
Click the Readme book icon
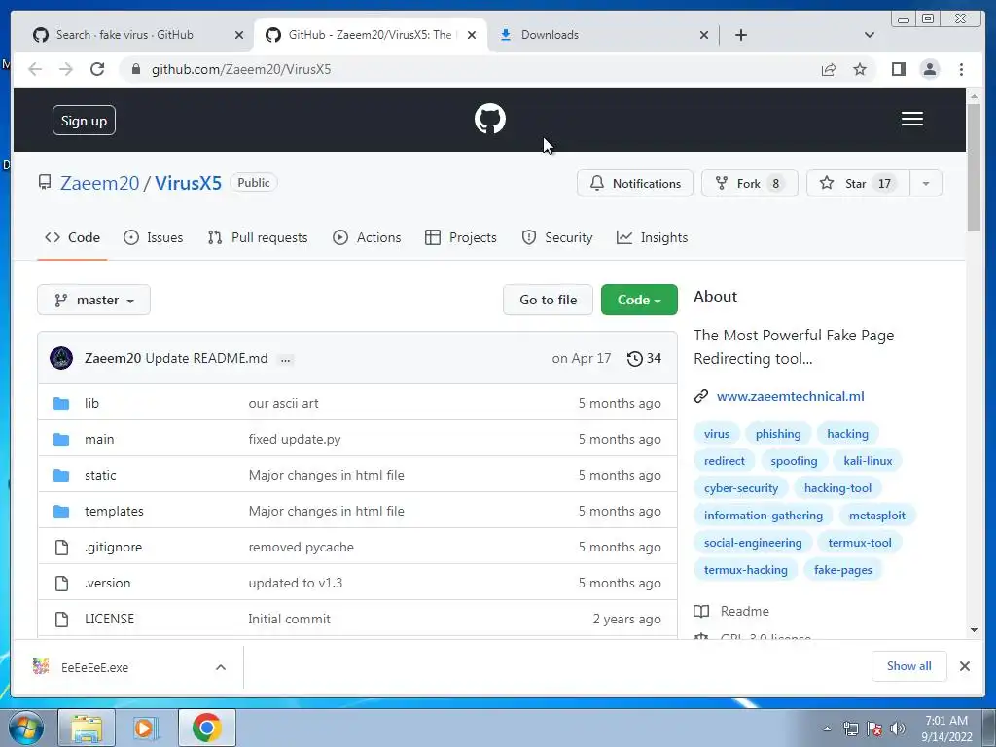point(701,611)
